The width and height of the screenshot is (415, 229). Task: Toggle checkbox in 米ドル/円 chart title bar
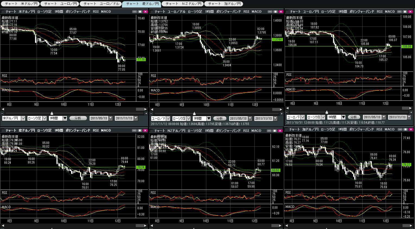pyautogui.click(x=3, y=12)
